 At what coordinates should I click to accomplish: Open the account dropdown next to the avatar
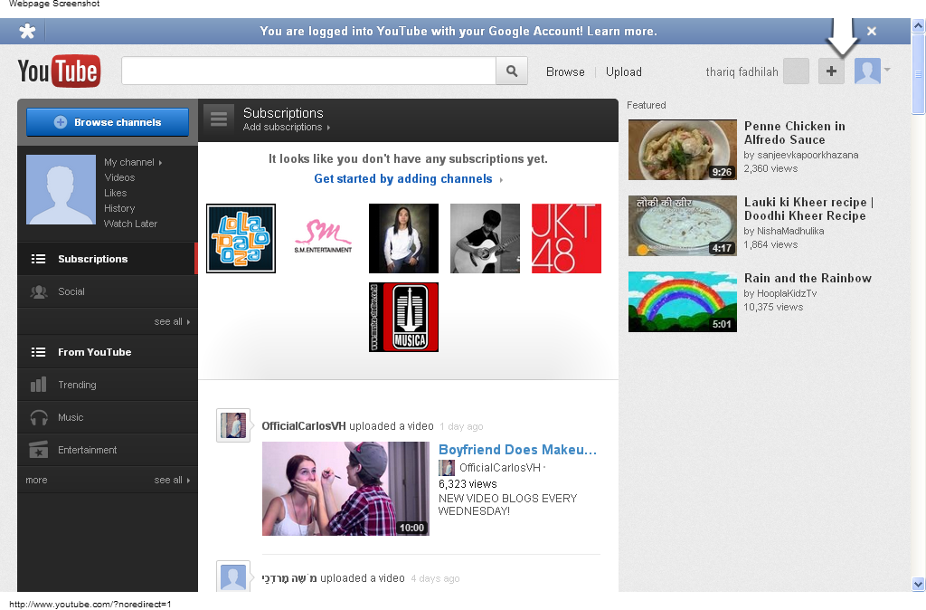[x=887, y=71]
